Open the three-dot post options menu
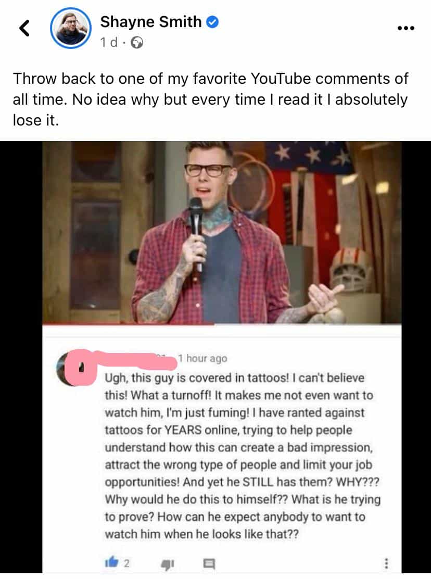This screenshot has width=431, height=579. click(x=406, y=28)
